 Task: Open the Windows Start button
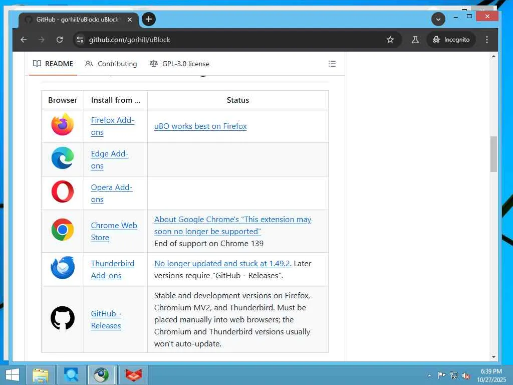[x=13, y=375]
